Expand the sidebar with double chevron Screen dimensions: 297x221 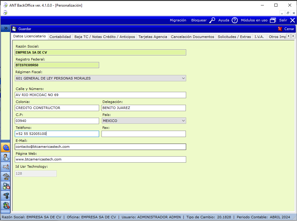tap(6, 28)
